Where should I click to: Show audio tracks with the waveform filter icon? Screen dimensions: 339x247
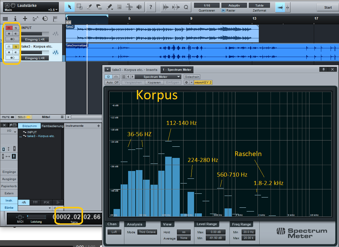(24, 202)
